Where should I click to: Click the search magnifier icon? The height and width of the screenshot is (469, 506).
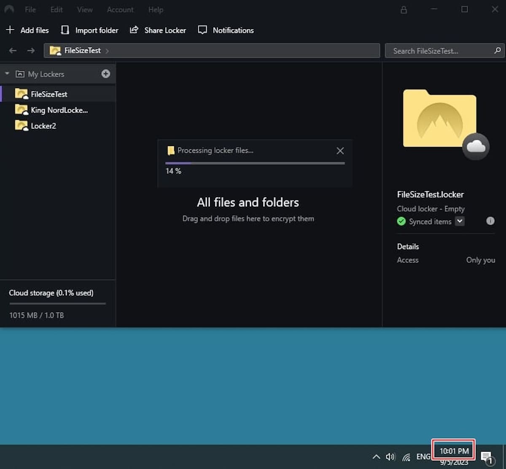click(x=498, y=51)
